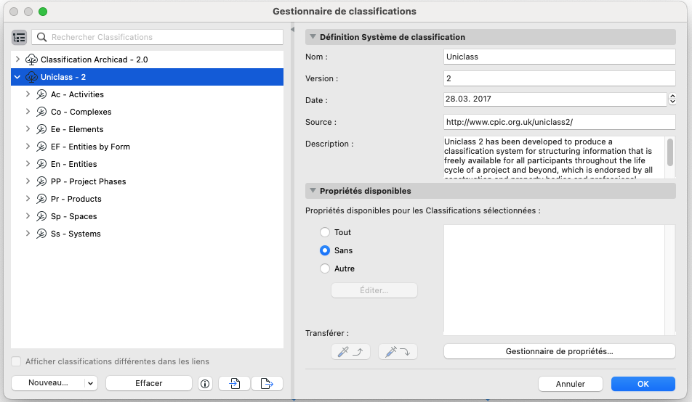
Task: Select the Pr - Products tree item
Action: (76, 199)
